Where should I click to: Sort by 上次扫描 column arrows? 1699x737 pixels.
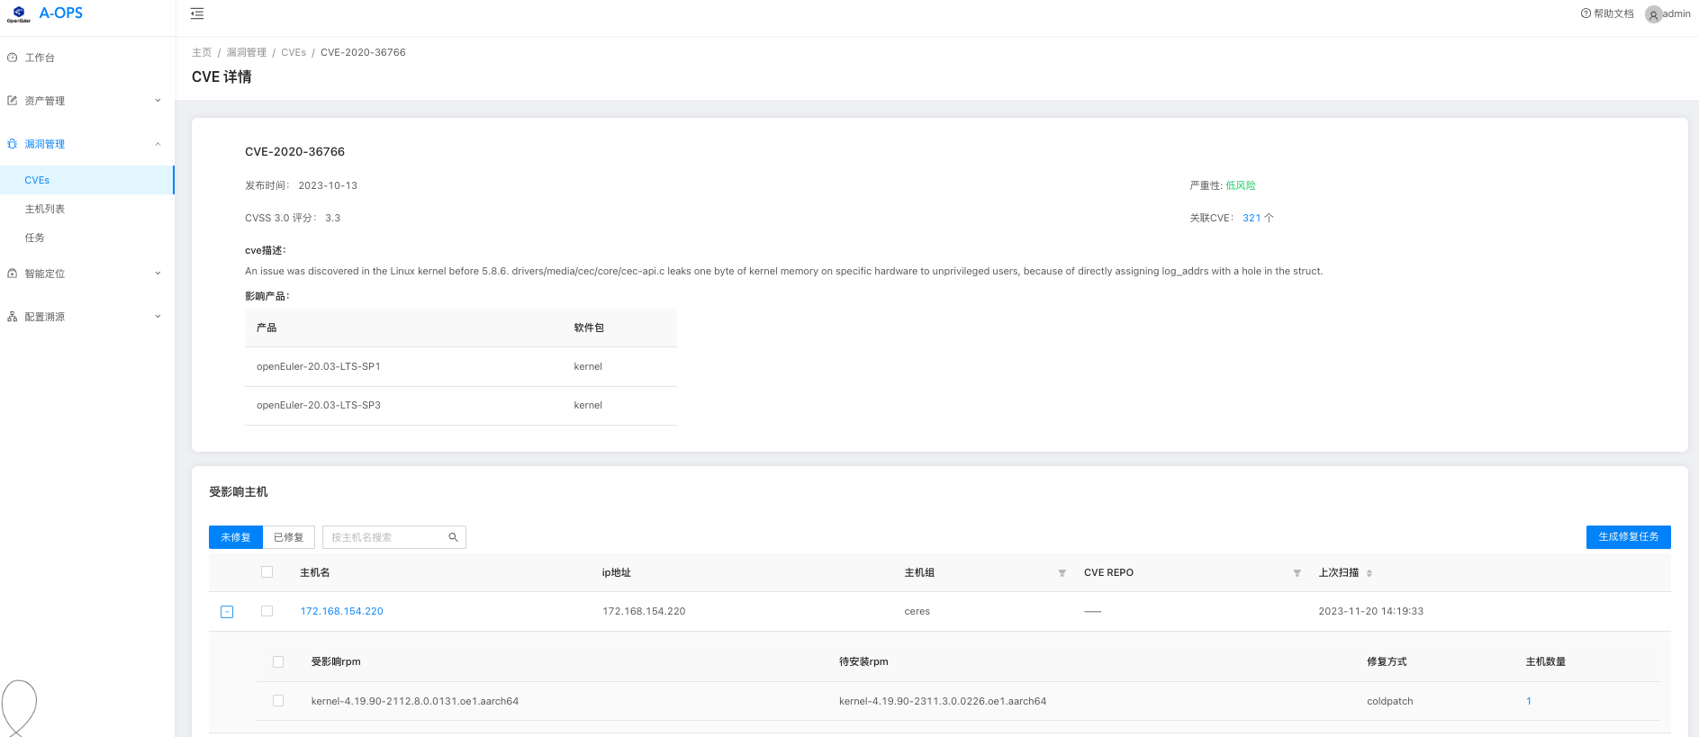(1369, 573)
